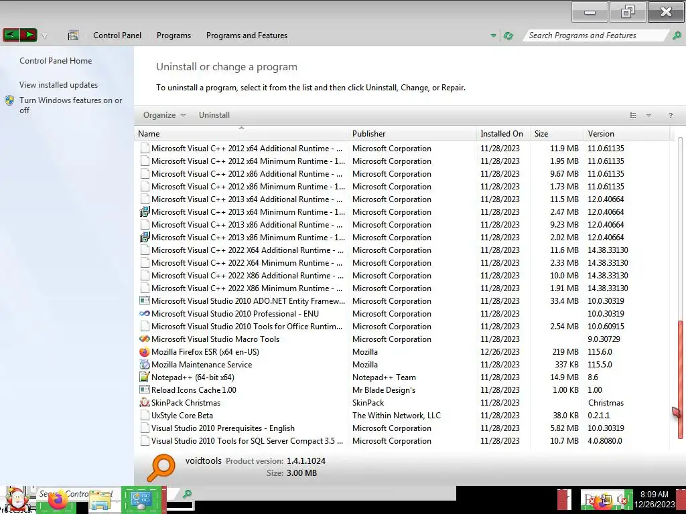This screenshot has height=514, width=686.
Task: Click the Mozilla Maintenance Service icon
Action: coord(145,365)
